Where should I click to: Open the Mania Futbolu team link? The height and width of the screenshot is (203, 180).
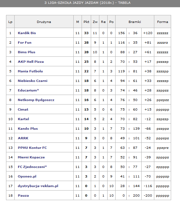(x=30, y=71)
